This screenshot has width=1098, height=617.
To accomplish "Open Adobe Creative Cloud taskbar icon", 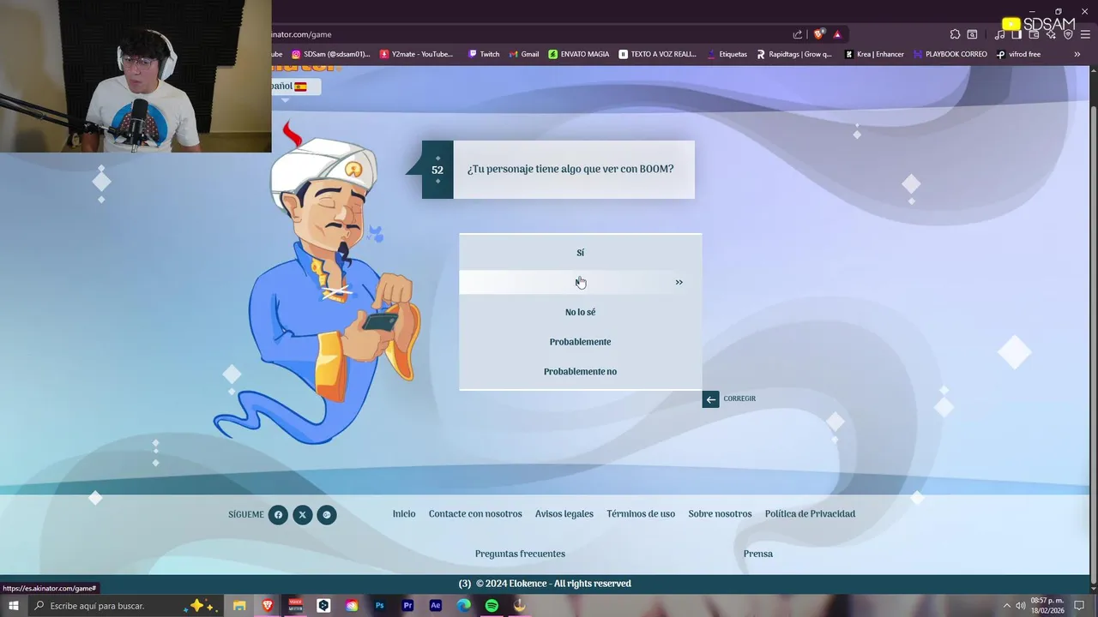I will point(352,606).
